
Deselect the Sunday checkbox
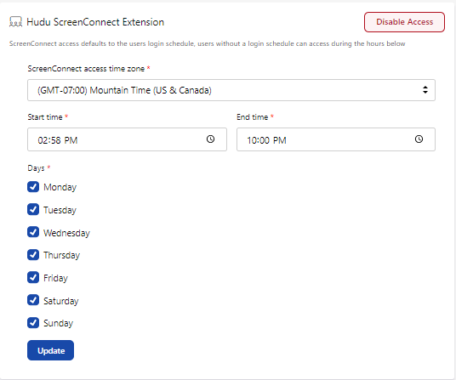coord(33,323)
